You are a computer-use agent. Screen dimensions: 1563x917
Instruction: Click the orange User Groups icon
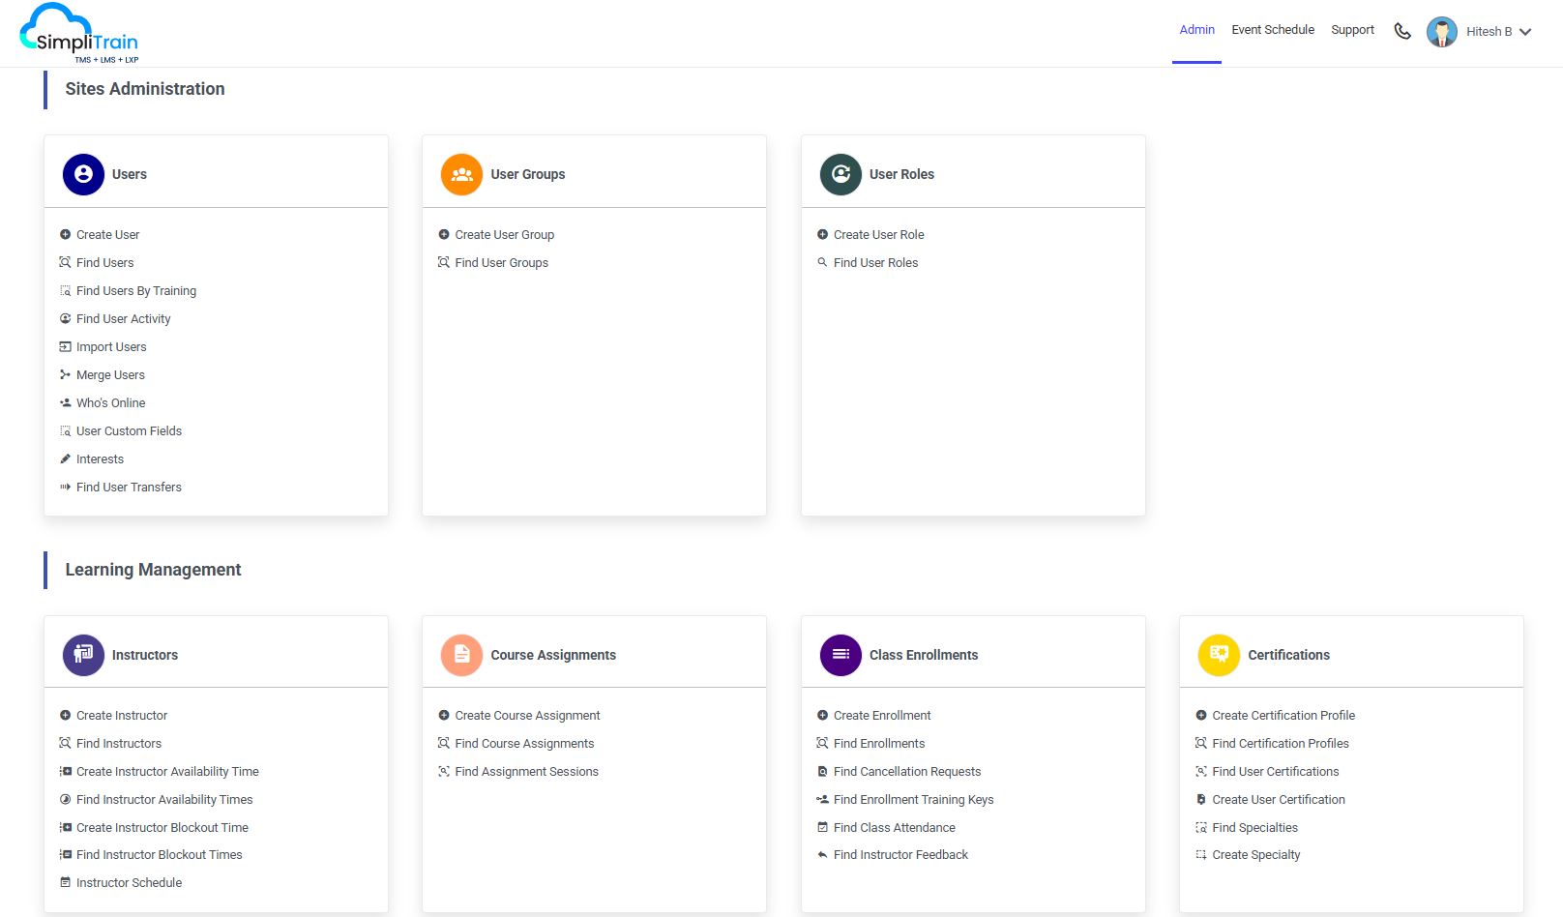pos(461,174)
